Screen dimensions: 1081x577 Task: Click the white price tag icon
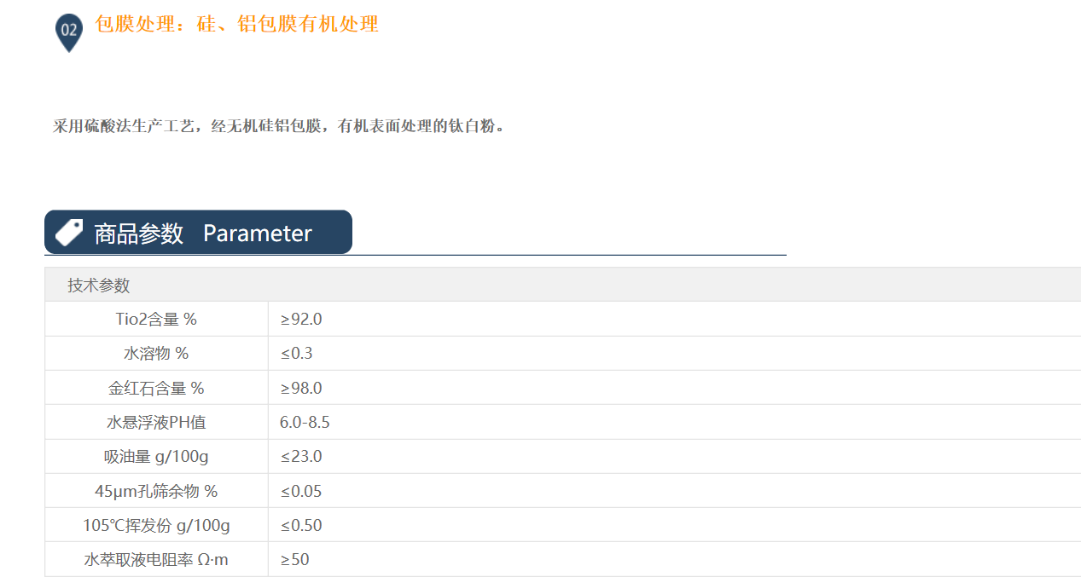68,232
